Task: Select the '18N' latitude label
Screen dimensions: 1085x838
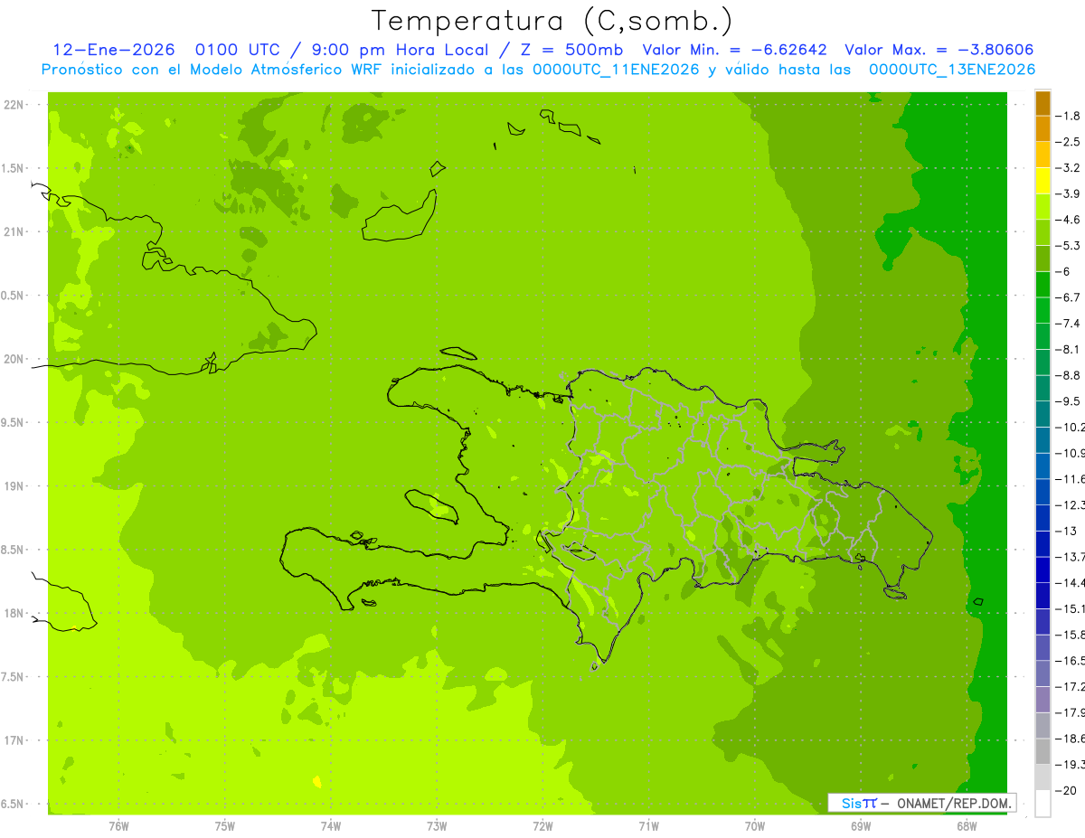Action: click(x=14, y=613)
